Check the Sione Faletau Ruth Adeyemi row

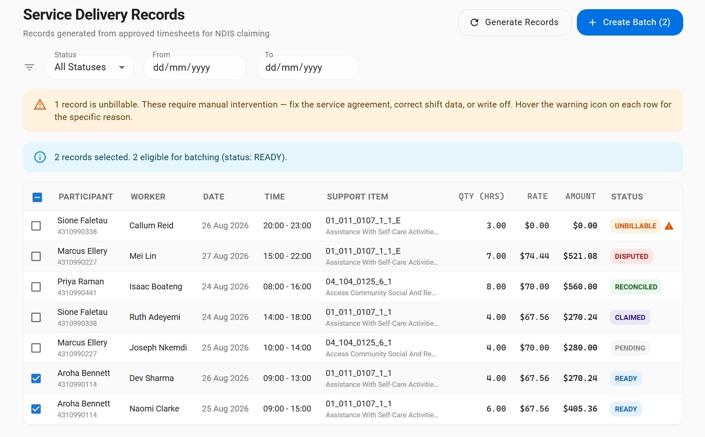[x=36, y=317]
